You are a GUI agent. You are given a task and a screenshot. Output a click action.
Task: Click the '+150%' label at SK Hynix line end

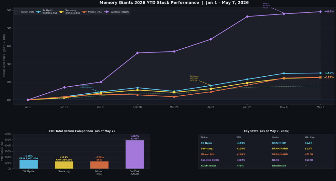[x=329, y=73]
